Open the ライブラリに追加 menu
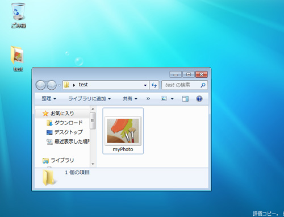The image size is (284, 217). tap(90, 99)
